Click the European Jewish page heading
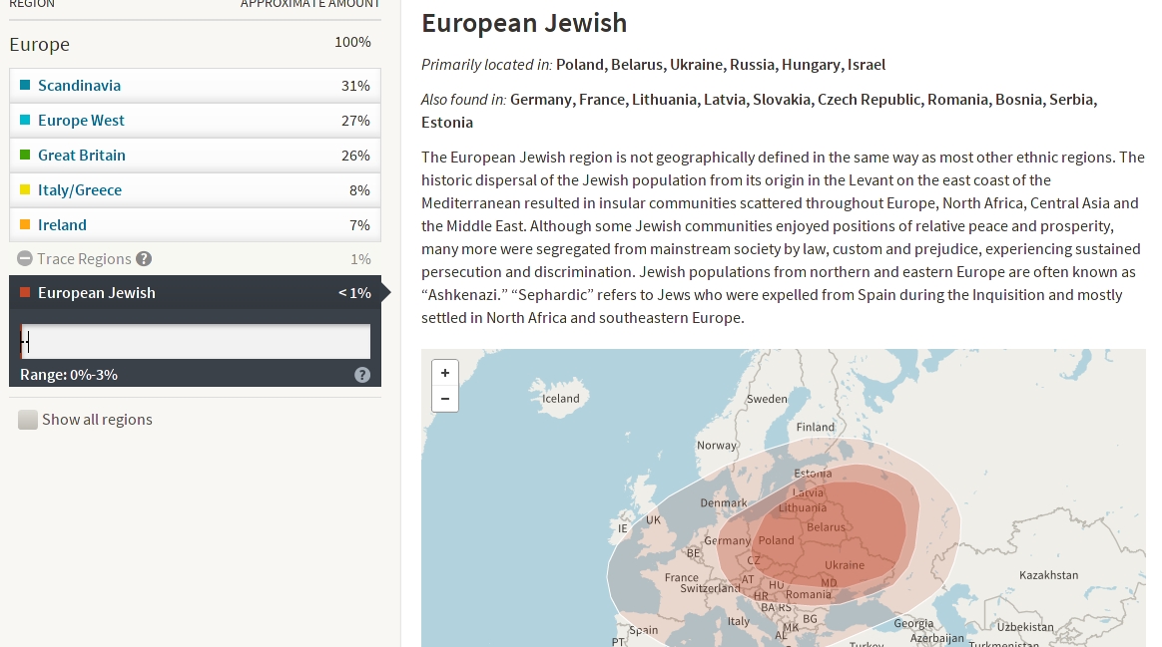 coord(524,23)
